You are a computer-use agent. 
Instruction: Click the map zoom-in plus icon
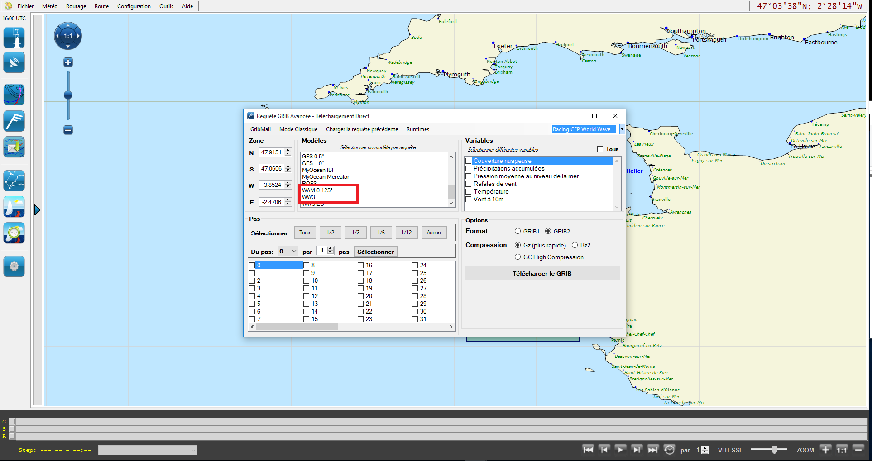point(68,62)
